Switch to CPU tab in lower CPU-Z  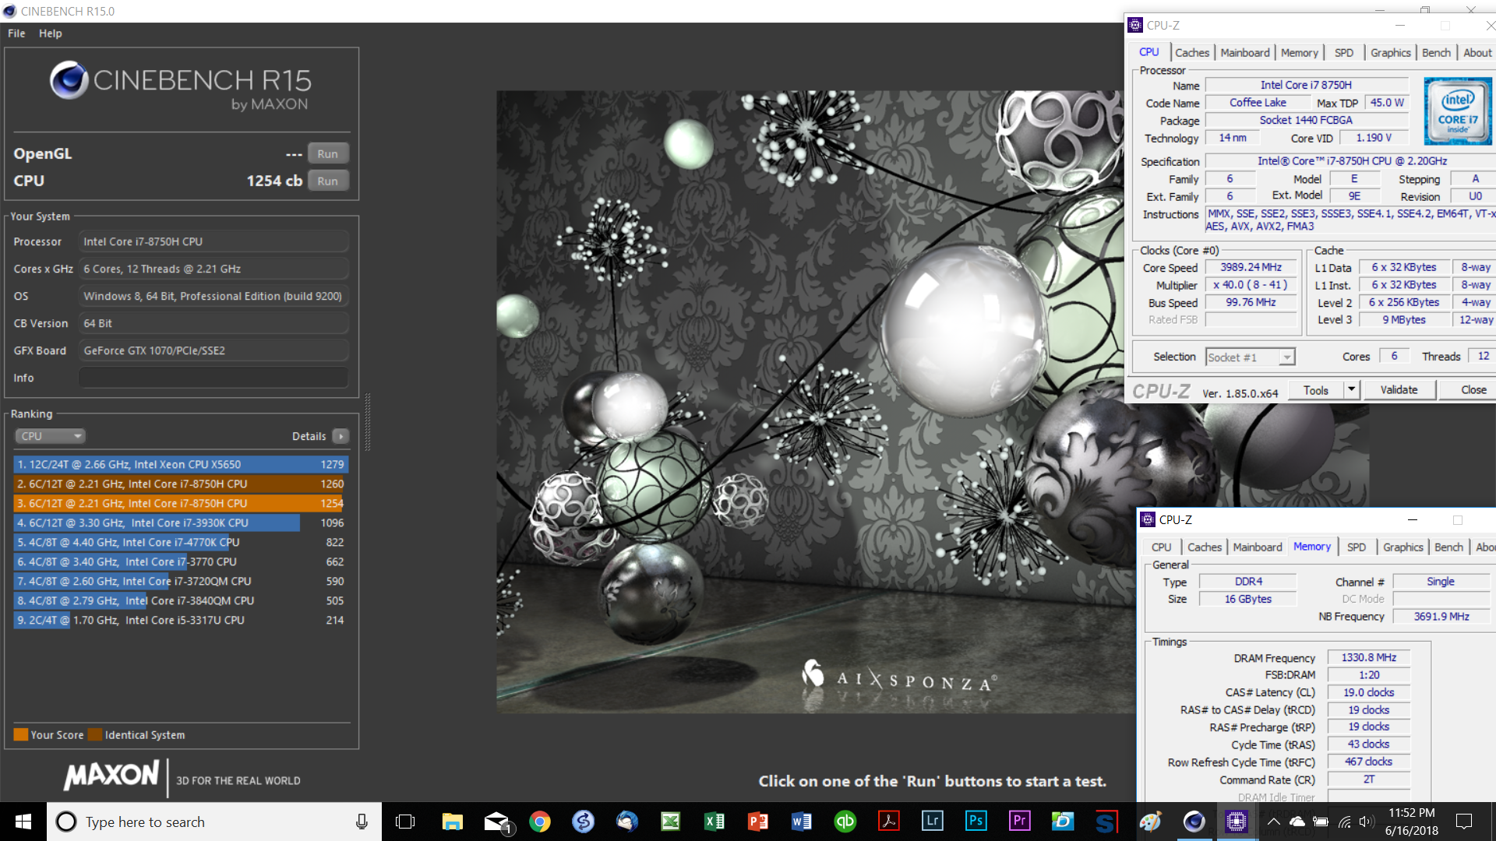click(x=1161, y=547)
